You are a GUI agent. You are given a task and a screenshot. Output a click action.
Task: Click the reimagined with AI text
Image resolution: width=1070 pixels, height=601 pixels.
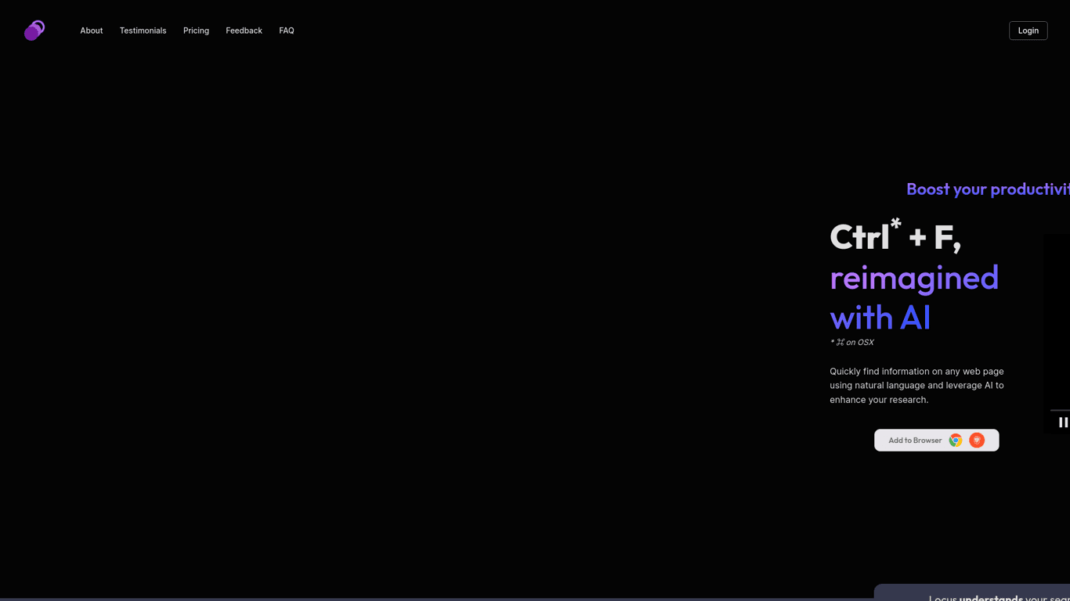[914, 297]
